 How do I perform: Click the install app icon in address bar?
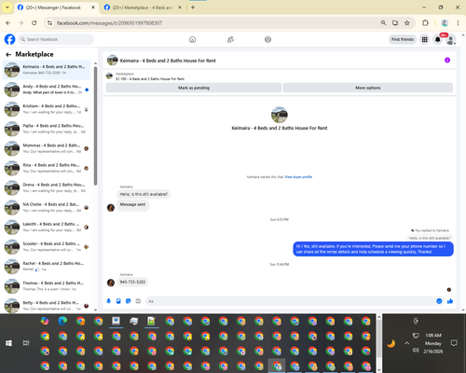(x=395, y=23)
